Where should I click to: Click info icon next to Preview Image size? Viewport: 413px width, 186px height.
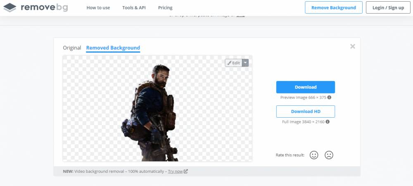point(329,98)
